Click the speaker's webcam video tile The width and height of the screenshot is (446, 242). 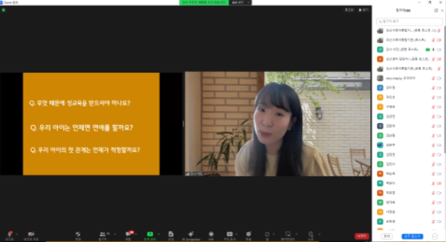pyautogui.click(x=278, y=124)
